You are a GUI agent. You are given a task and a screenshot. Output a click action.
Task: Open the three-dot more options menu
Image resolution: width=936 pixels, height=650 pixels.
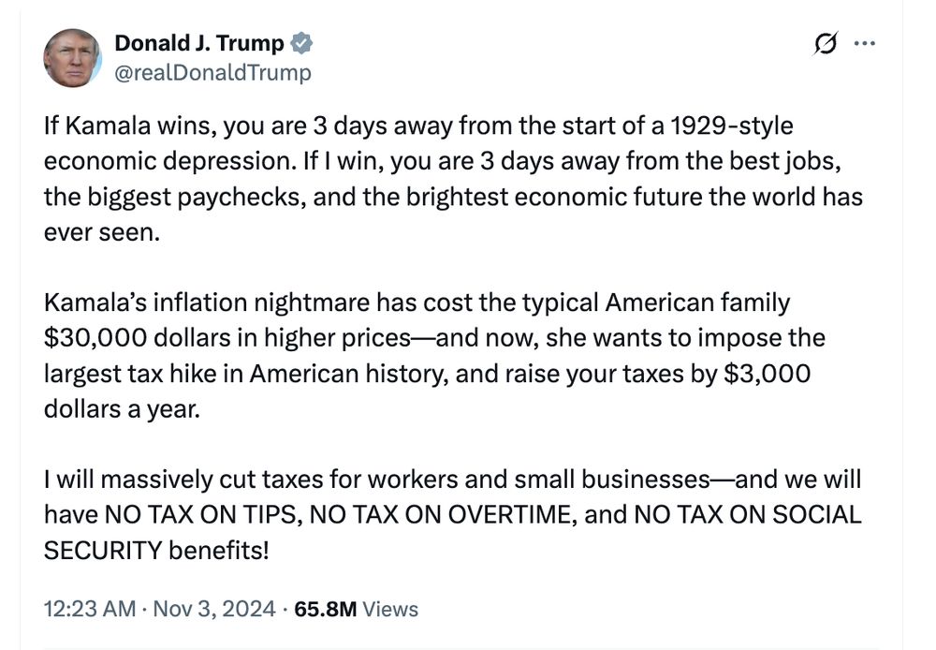click(x=864, y=43)
